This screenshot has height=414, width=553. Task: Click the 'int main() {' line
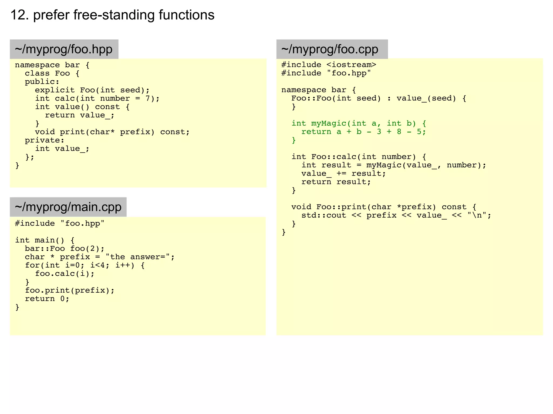pos(45,240)
